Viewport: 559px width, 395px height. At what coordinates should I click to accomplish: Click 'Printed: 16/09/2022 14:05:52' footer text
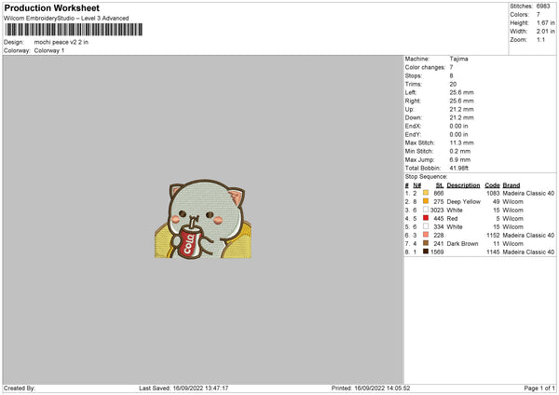click(x=371, y=388)
